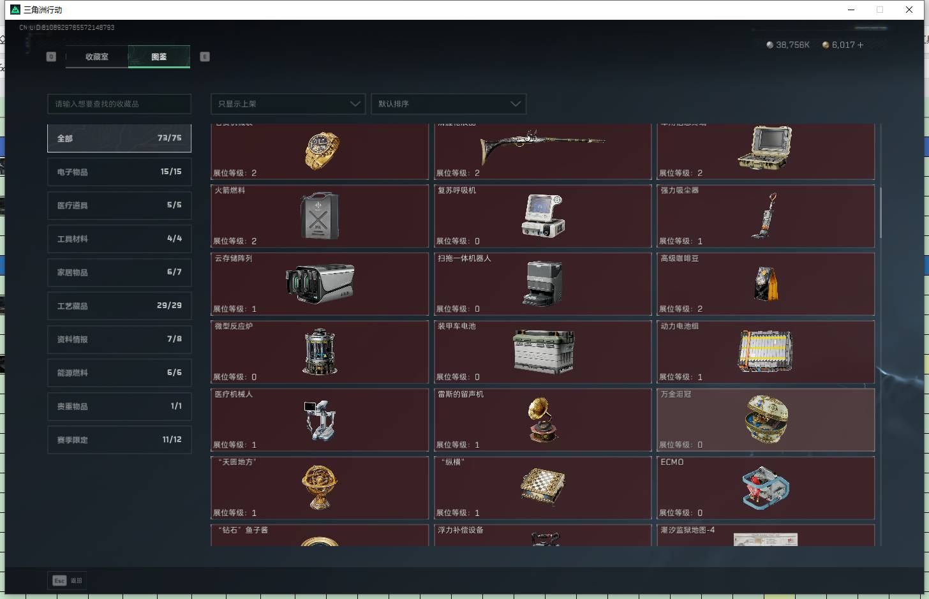Screen dimensions: 929x599
Task: Select the ECMO machine icon
Action: tap(765, 487)
